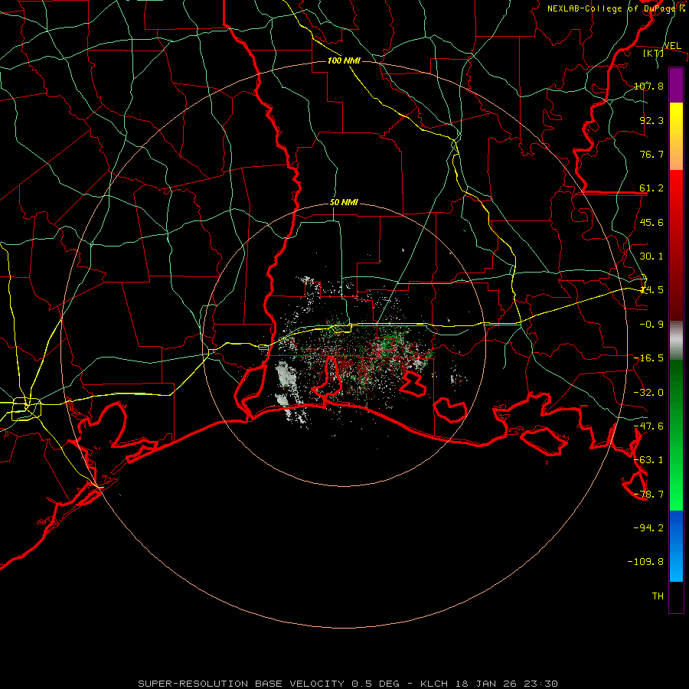This screenshot has width=689, height=689.
Task: Select the -78.7 legend value
Action: pos(648,495)
